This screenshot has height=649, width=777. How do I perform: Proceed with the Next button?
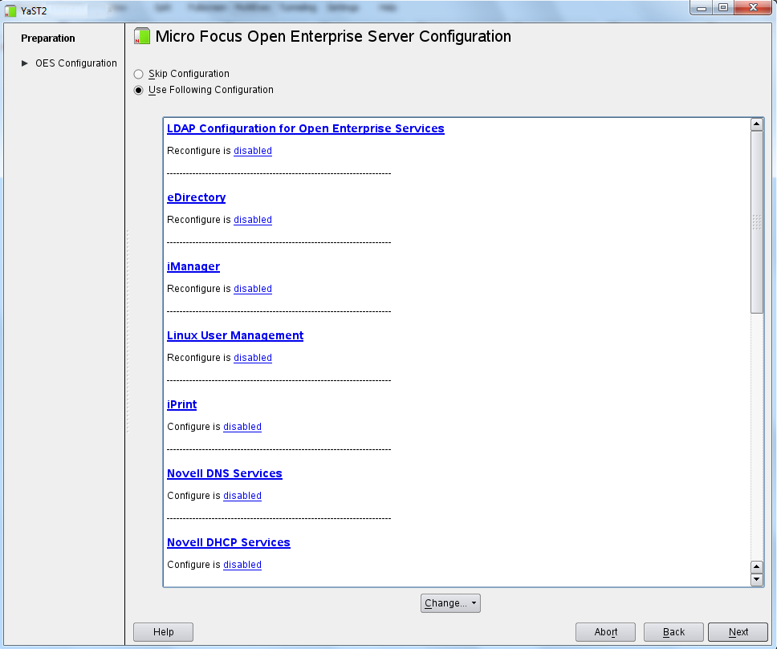click(738, 631)
